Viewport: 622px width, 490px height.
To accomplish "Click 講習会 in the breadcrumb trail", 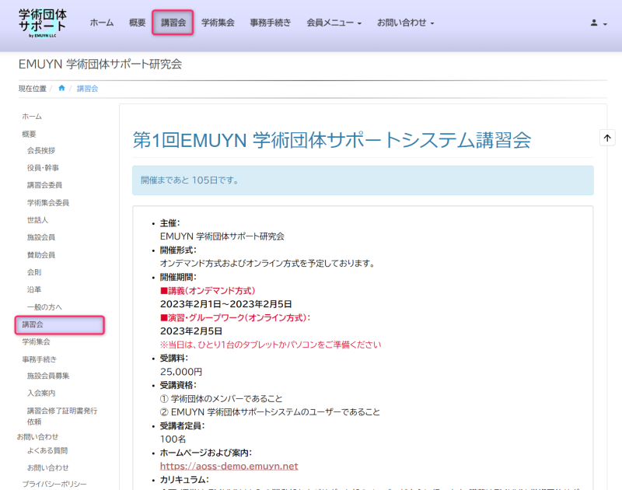I will (x=87, y=89).
